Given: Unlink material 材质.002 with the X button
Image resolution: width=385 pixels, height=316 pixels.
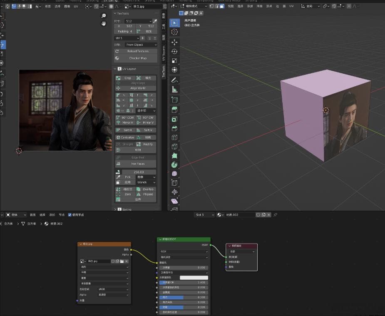Looking at the screenshot, I should coord(268,215).
